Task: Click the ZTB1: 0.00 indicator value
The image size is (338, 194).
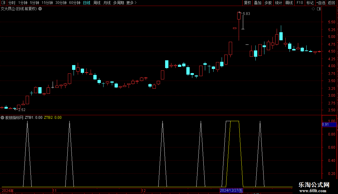Action: click(34, 118)
